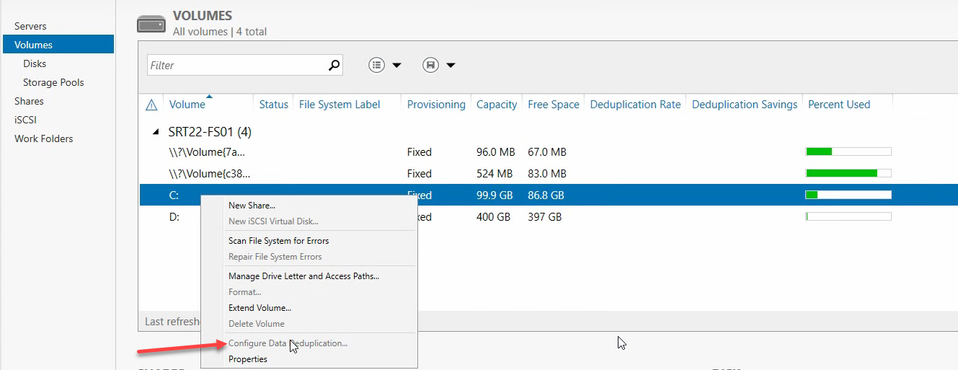Click Fixed provisioning for 96.0 MB volume

pos(420,152)
